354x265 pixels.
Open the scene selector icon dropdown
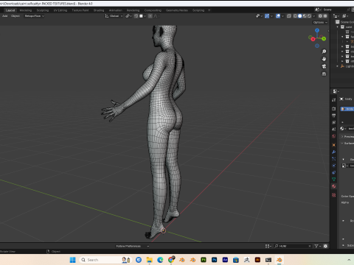[x=318, y=10]
